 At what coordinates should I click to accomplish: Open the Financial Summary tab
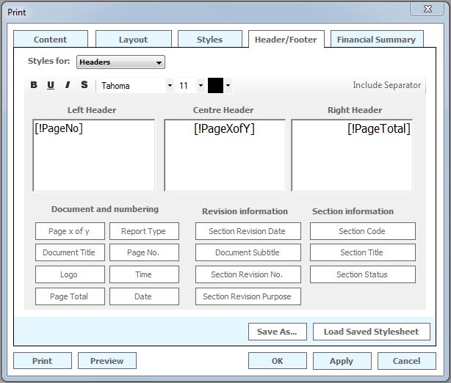point(377,39)
